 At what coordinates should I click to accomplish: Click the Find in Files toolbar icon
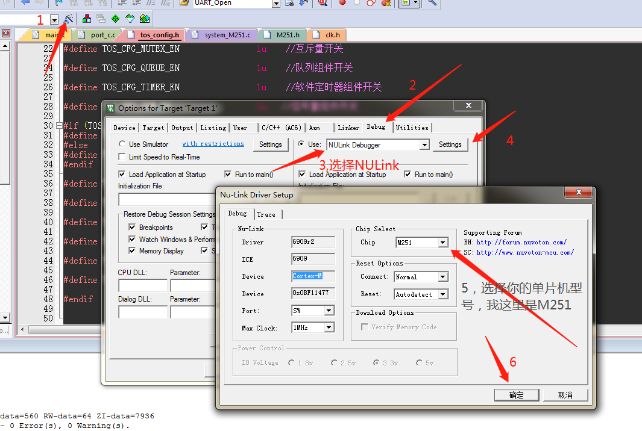click(x=289, y=2)
